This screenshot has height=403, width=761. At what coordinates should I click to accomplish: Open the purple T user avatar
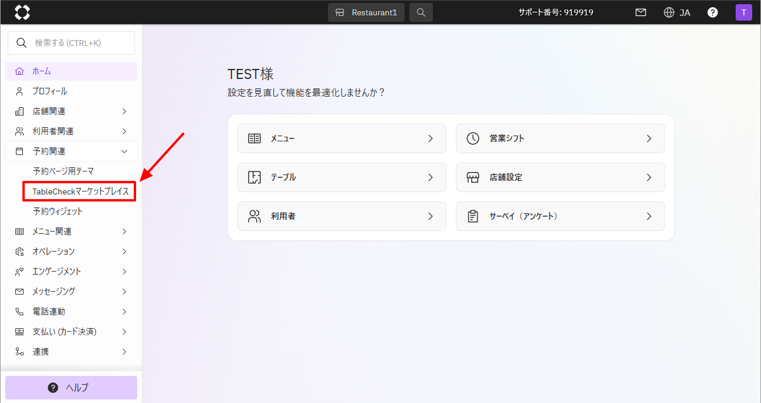pos(744,12)
